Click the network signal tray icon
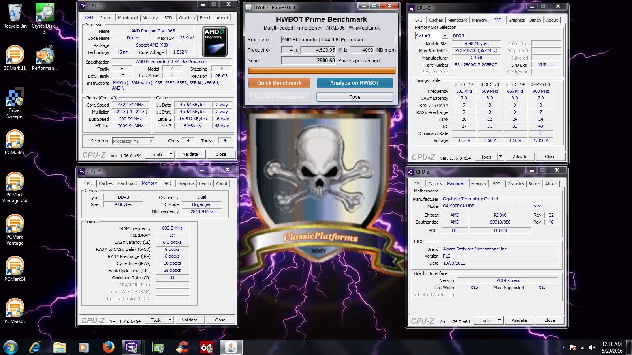The image size is (632, 355). 583,348
